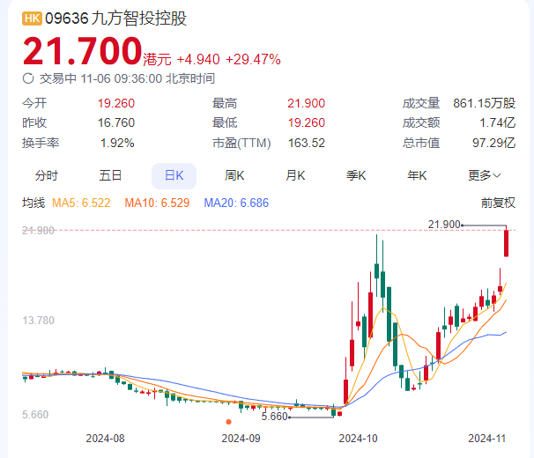Click the change percentage +29.47%
Screen dimensions: 534x458
pos(253,59)
